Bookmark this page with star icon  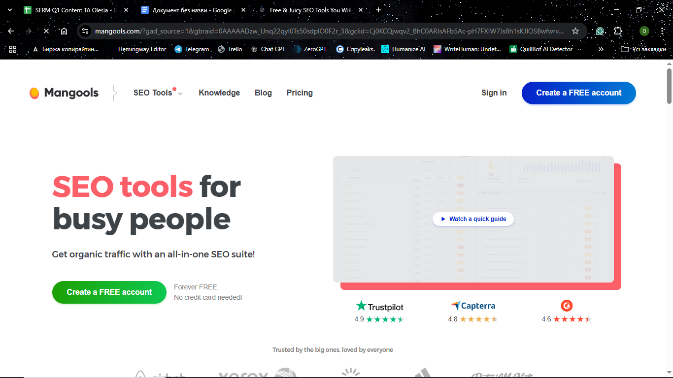pyautogui.click(x=575, y=31)
